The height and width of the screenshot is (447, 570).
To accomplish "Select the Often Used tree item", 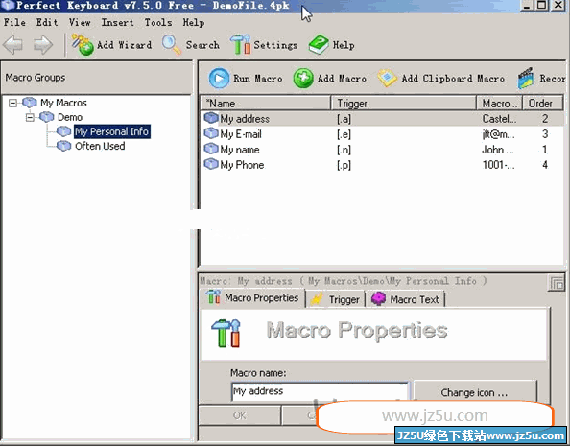I will [100, 146].
